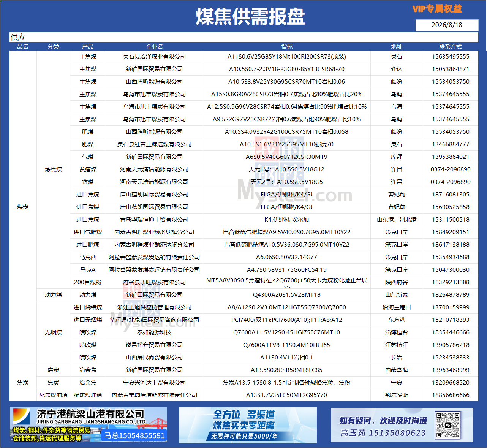Select the 炼焦煤 category cell
The height and width of the screenshot is (448, 487).
[x=53, y=169]
